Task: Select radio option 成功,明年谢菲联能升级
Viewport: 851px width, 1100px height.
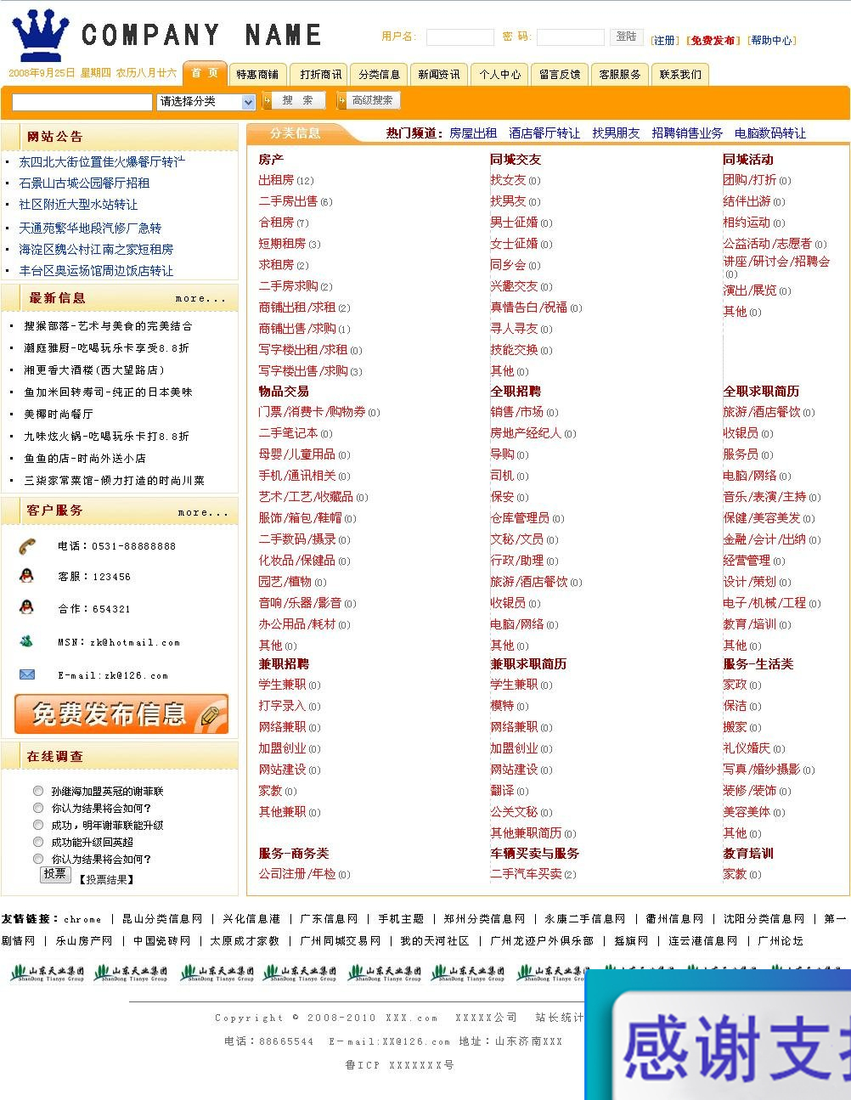Action: click(38, 825)
